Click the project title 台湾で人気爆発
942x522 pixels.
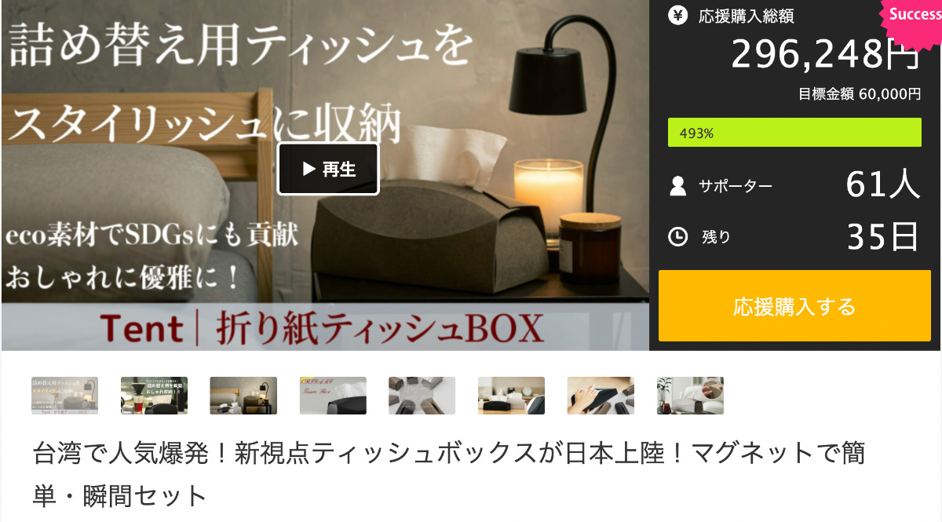(x=449, y=474)
